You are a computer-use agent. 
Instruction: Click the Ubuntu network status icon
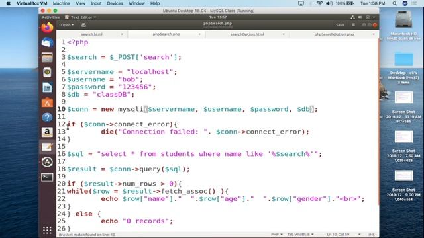pyautogui.click(x=352, y=17)
